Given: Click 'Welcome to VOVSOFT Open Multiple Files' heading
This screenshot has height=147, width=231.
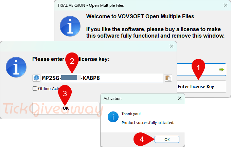Looking at the screenshot, I should tap(140, 16).
